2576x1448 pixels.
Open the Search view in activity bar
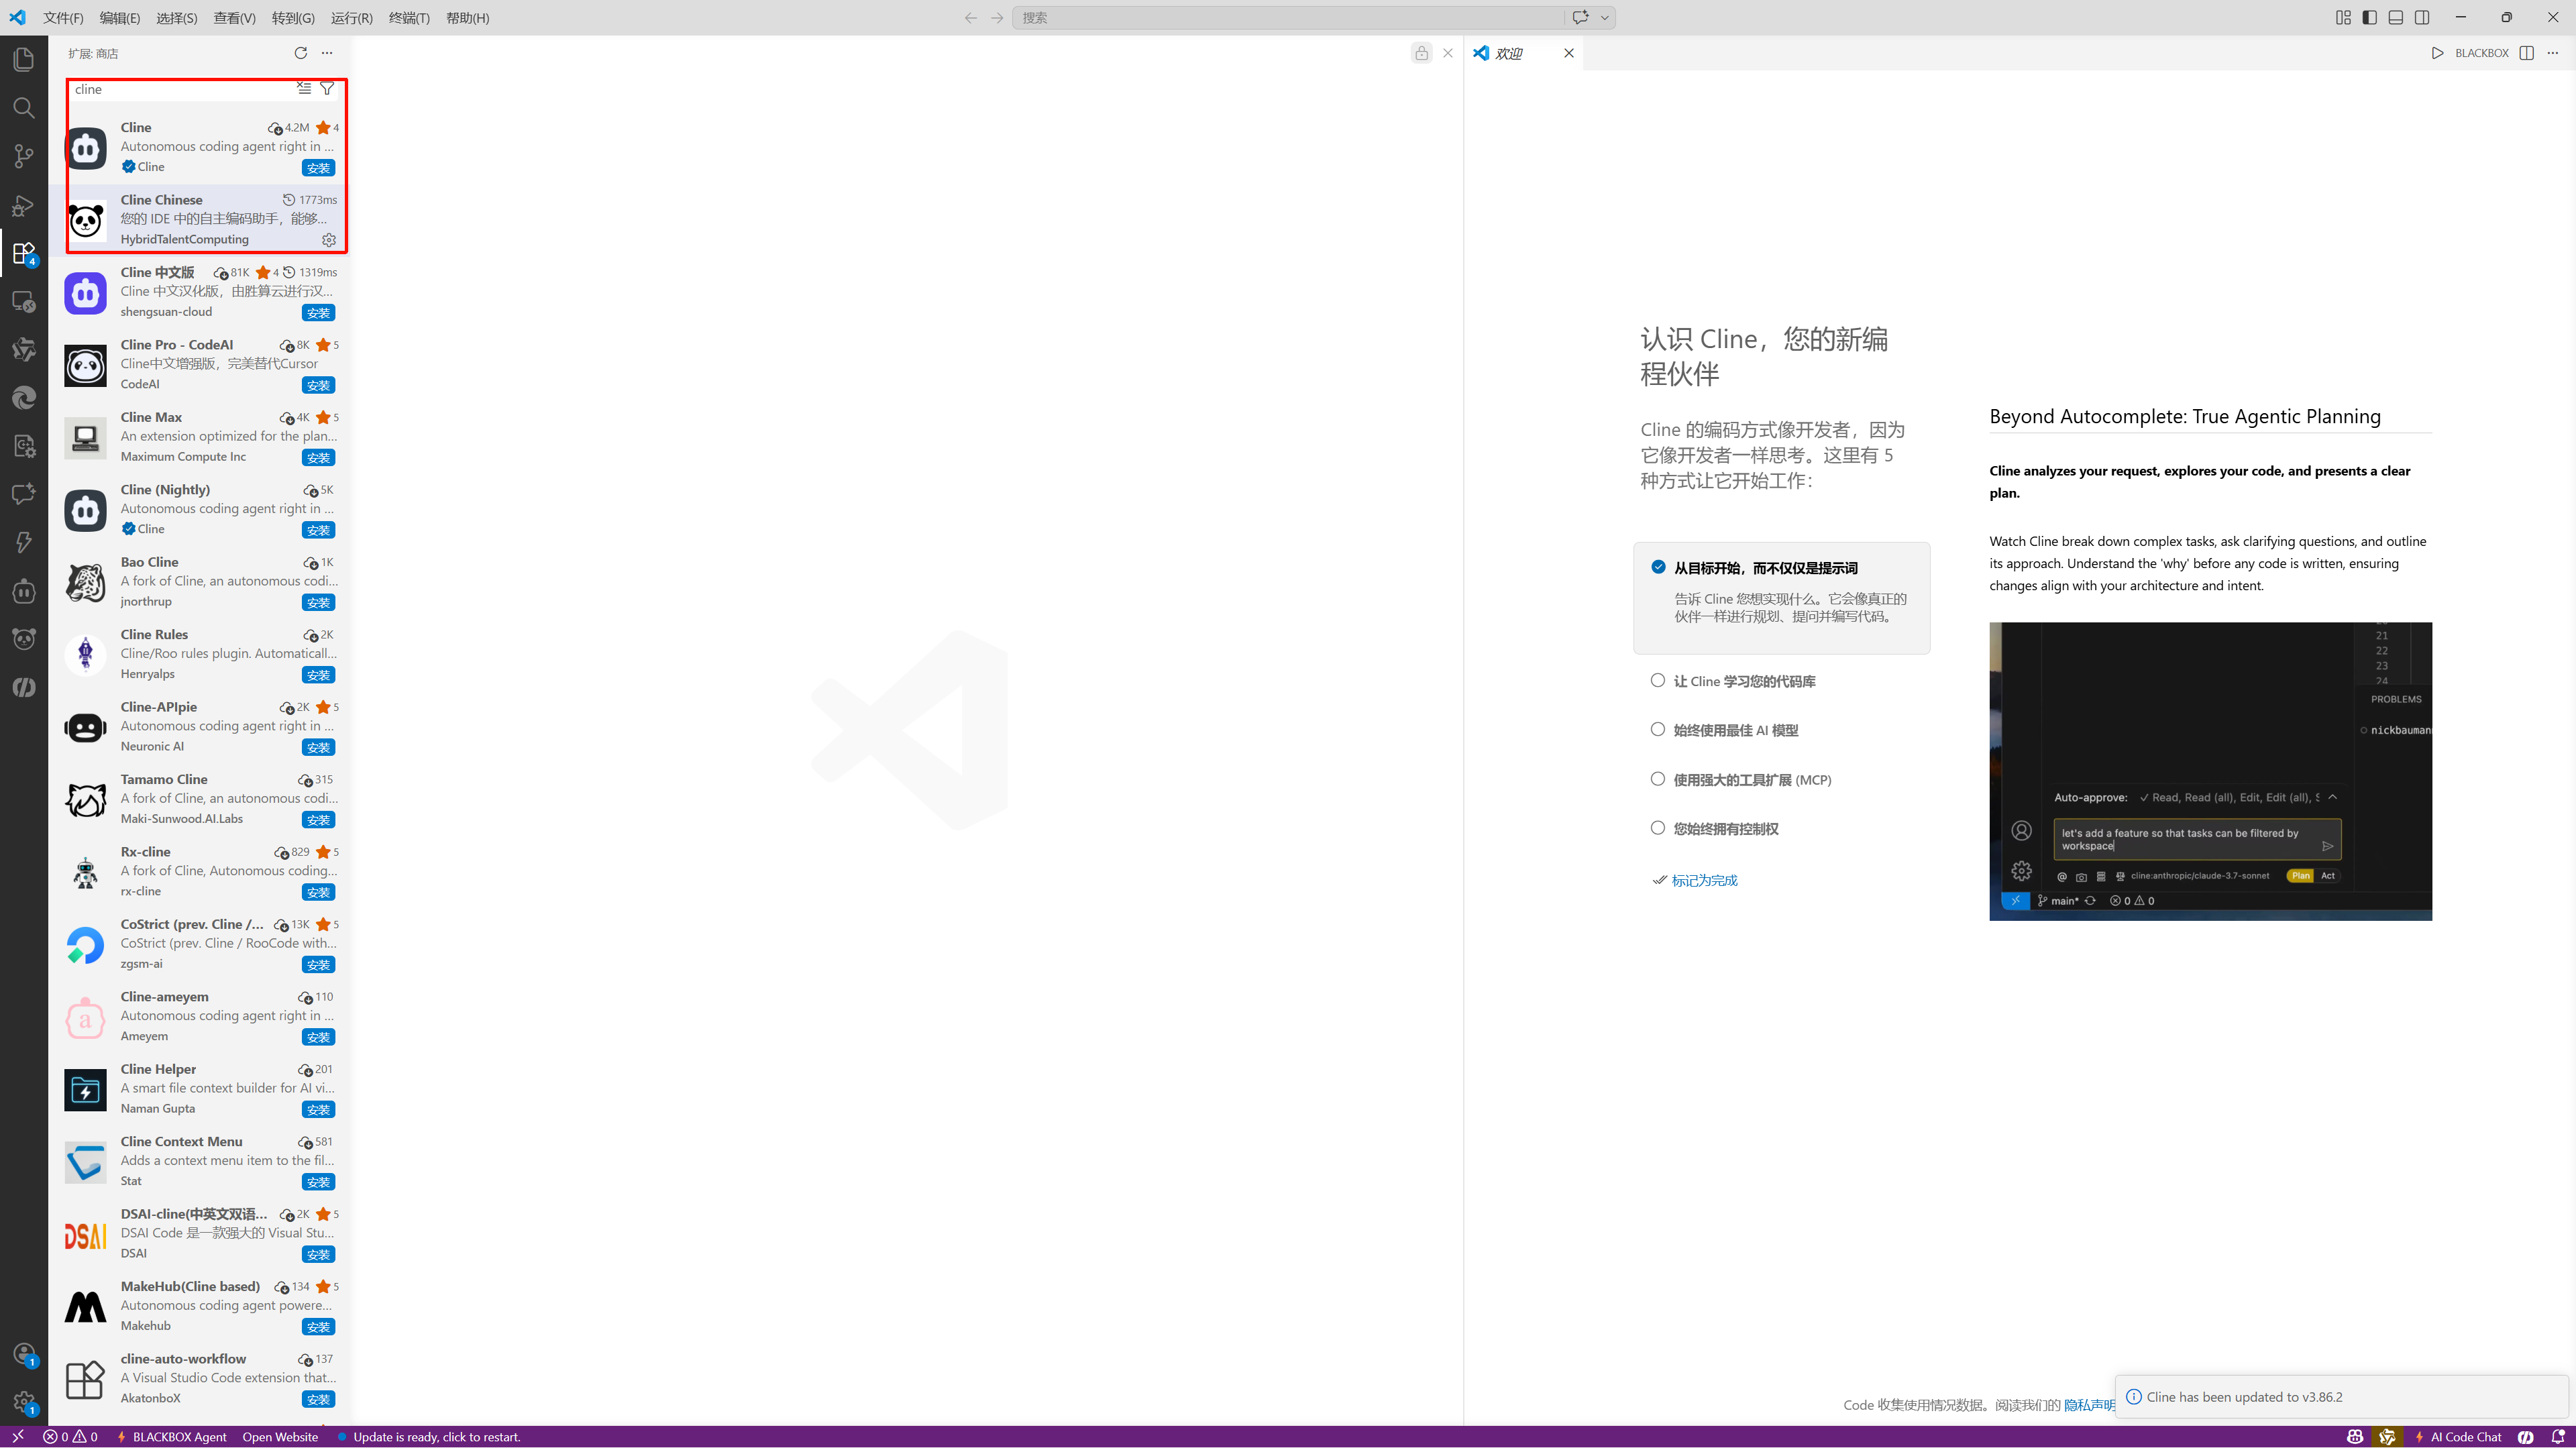click(x=24, y=107)
